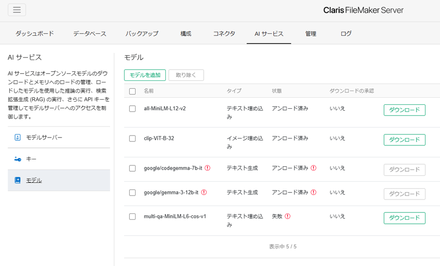Image resolution: width=440 pixels, height=266 pixels.
Task: Click the 取り除く button
Action: point(186,75)
